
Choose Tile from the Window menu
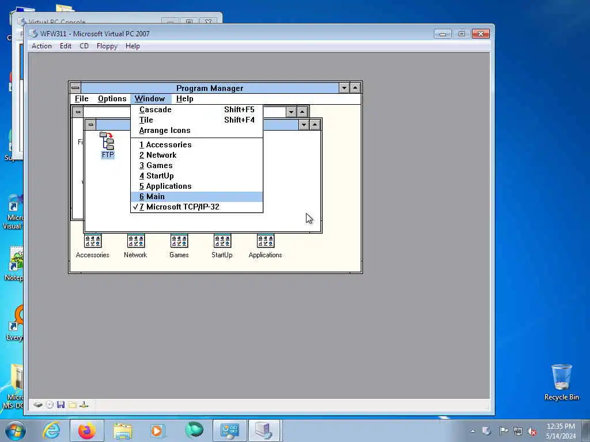(197, 120)
